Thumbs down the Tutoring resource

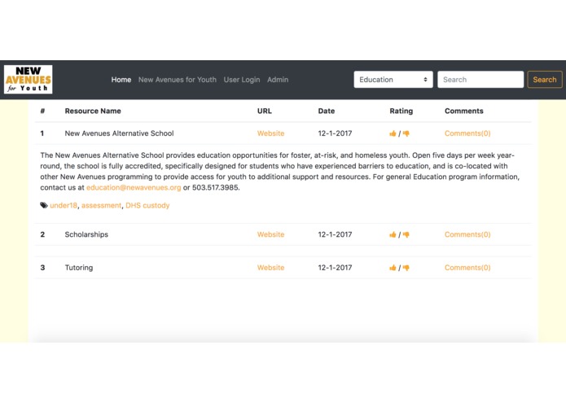pos(406,268)
